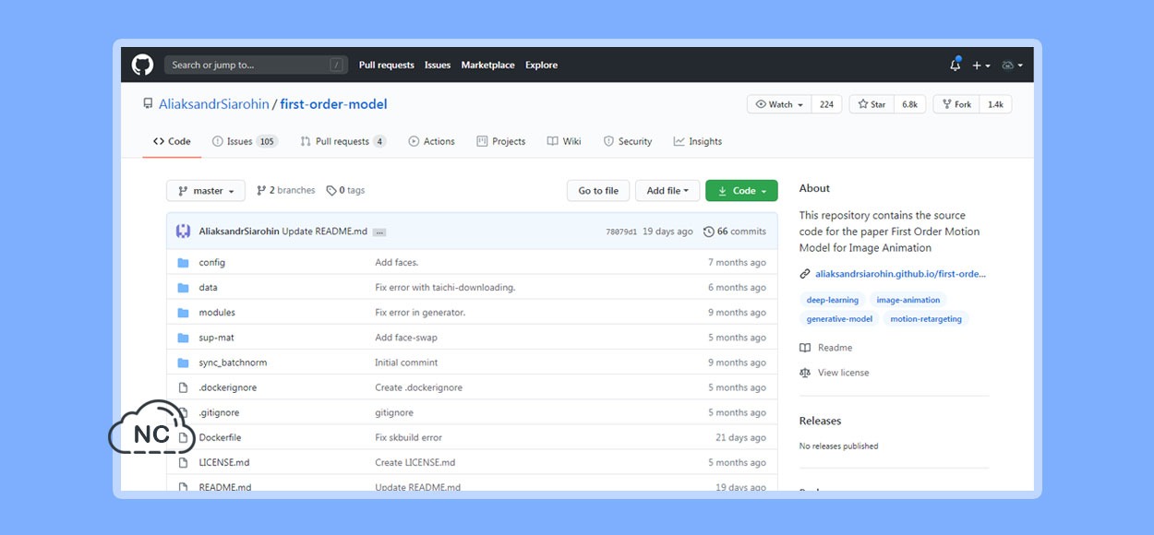
Task: Open commit message 'Initial commint'
Action: (x=406, y=363)
